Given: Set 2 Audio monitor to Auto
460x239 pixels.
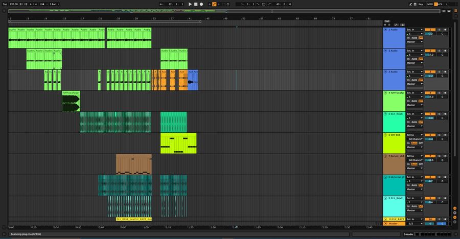Looking at the screenshot, I should pos(414,59).
